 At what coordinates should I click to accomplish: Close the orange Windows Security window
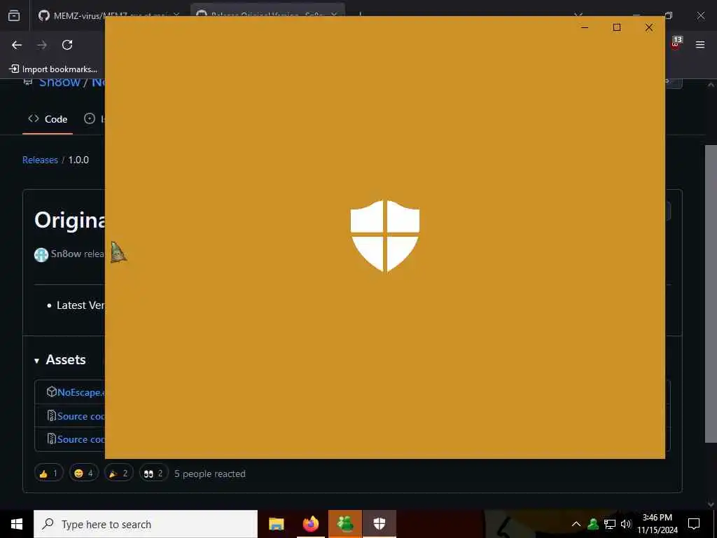pyautogui.click(x=649, y=27)
